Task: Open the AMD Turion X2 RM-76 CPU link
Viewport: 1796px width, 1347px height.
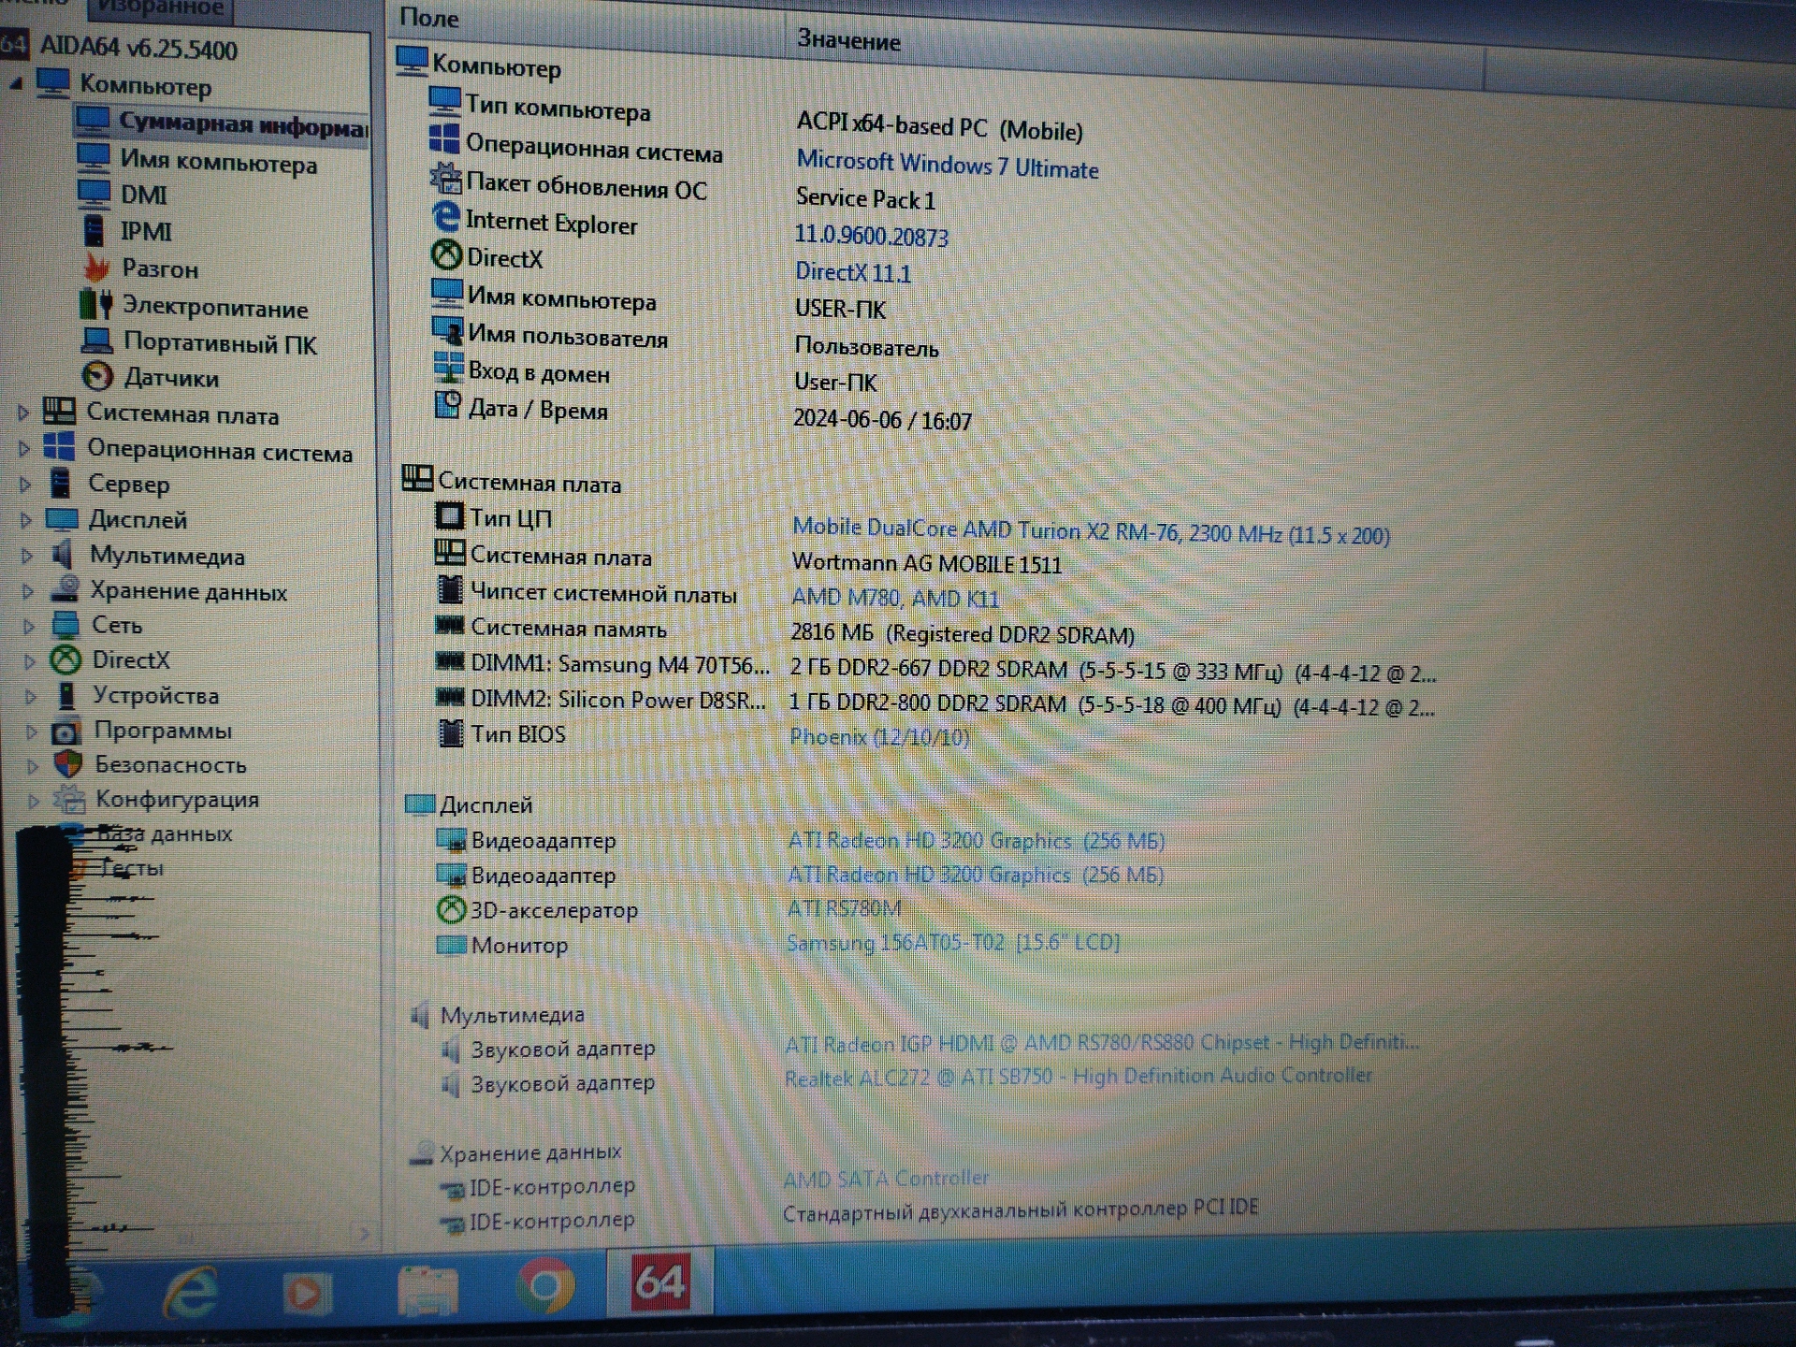Action: click(1091, 531)
